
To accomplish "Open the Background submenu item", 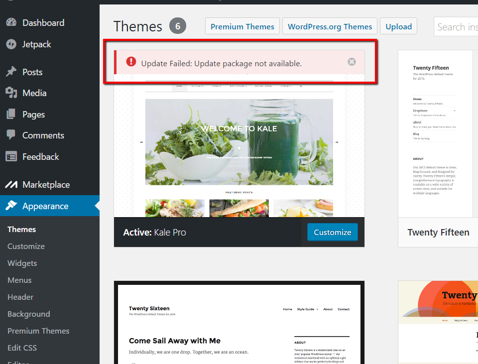I will [x=29, y=314].
